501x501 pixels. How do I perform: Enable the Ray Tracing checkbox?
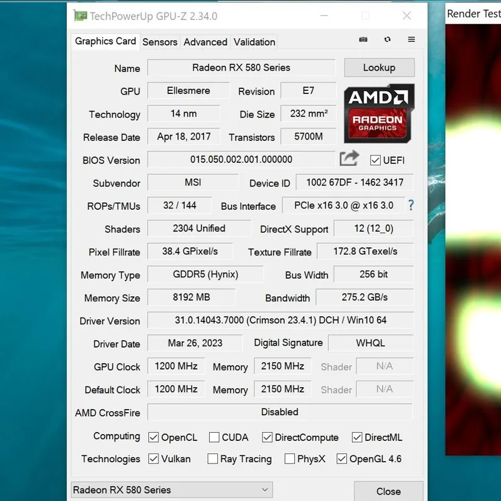pos(213,459)
